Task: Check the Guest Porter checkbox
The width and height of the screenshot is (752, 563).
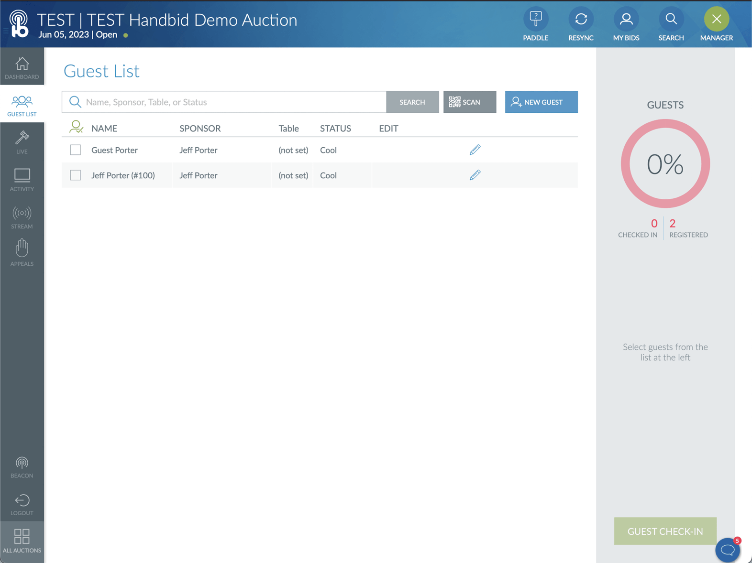Action: [76, 150]
